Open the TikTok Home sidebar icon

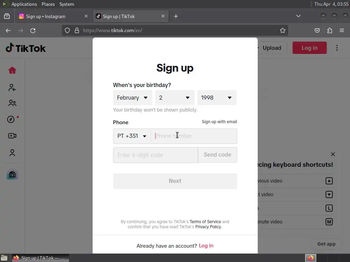(12, 70)
